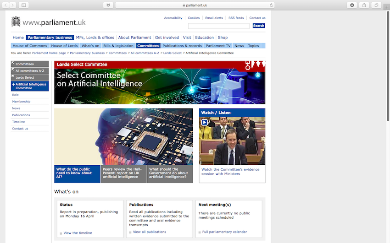390x243 pixels.
Task: Open the Accessibility link
Action: click(173, 18)
